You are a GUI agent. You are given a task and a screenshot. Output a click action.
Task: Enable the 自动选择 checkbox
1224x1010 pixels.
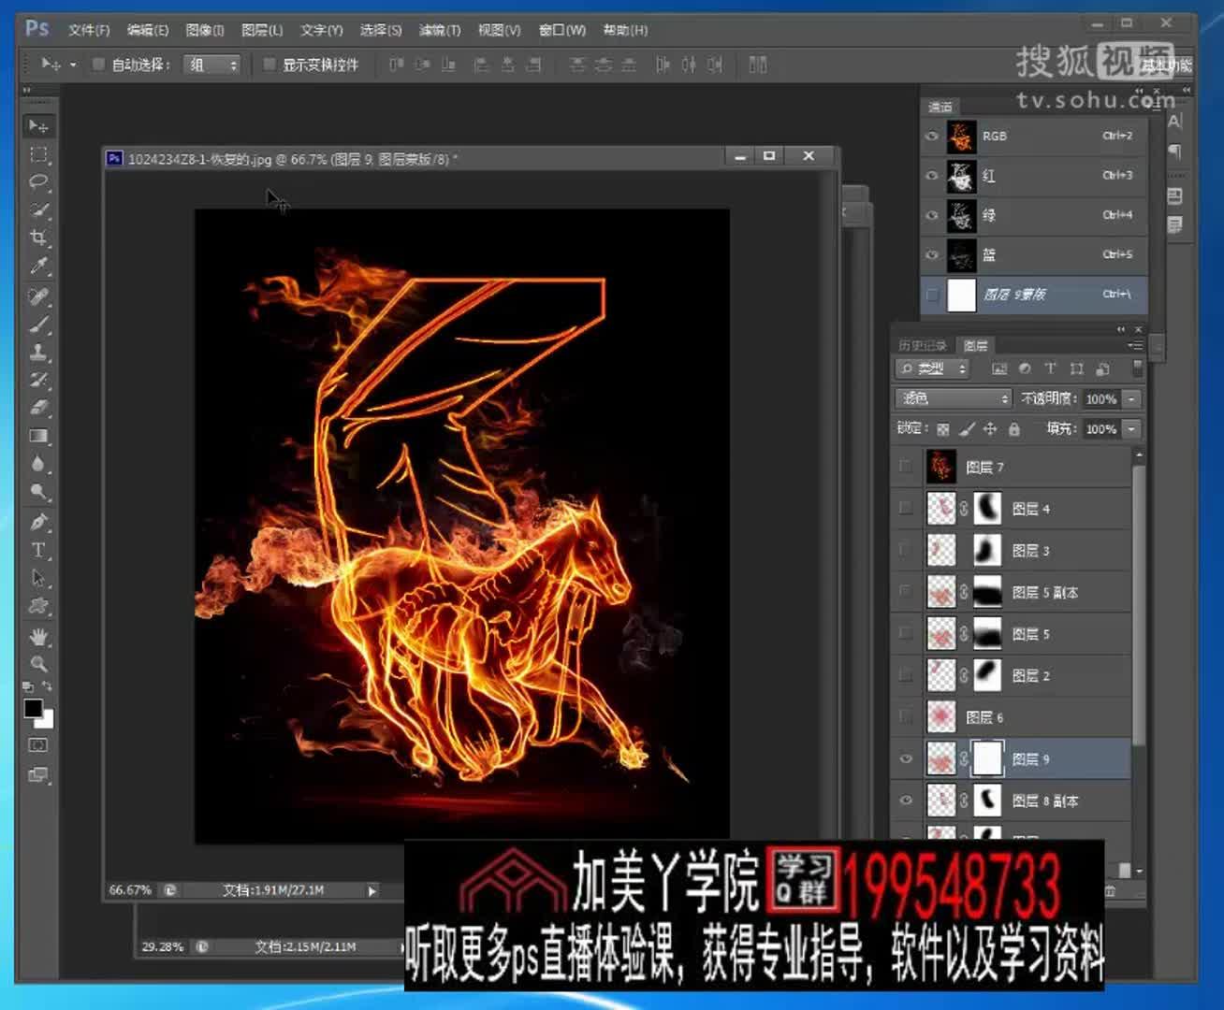click(98, 65)
